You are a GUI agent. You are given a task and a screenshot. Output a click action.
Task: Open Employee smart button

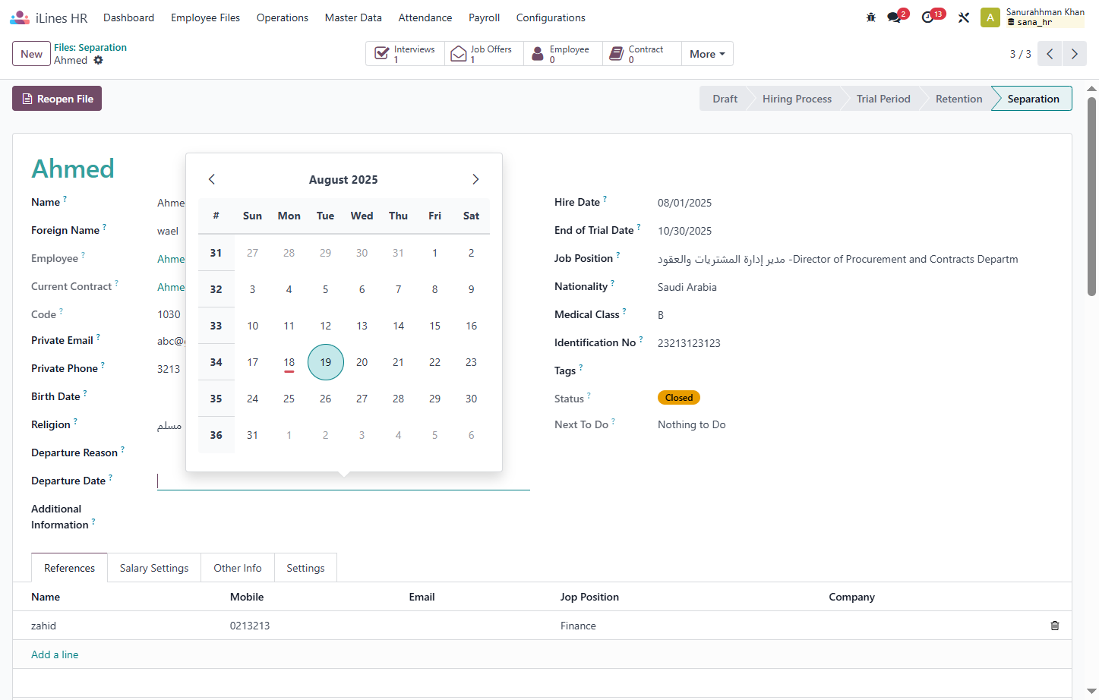pyautogui.click(x=564, y=54)
